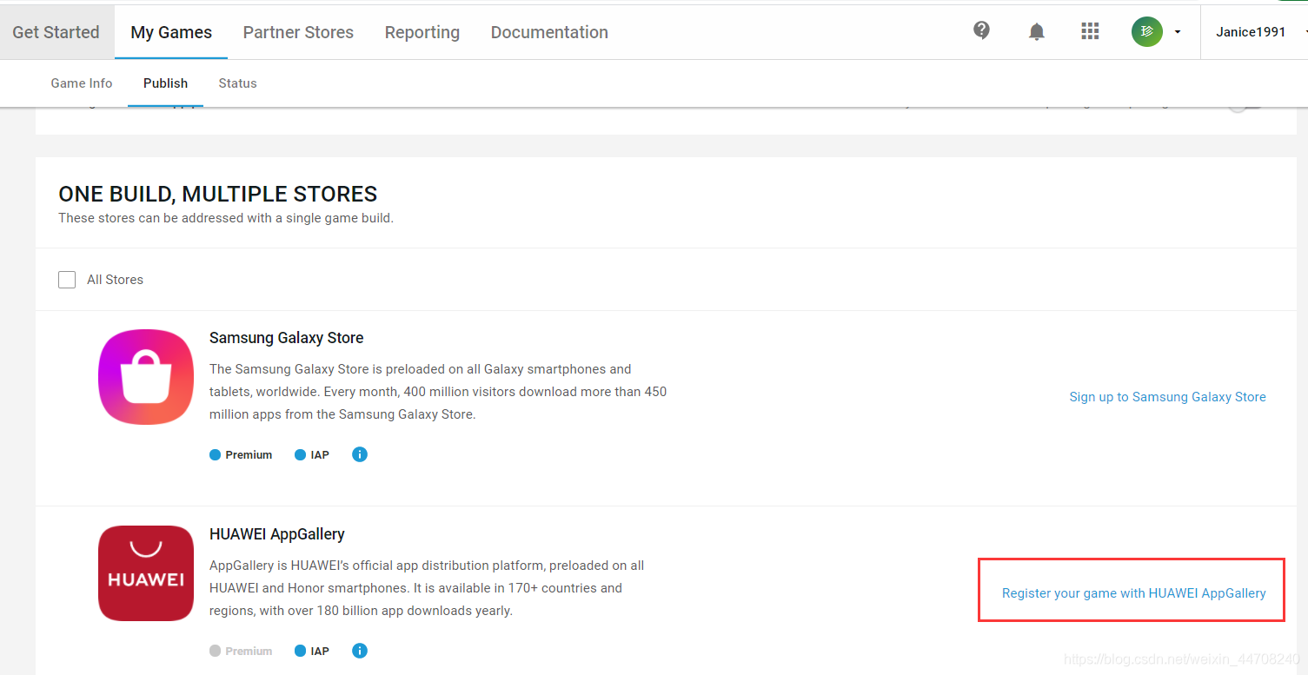This screenshot has height=675, width=1308.
Task: Open Samsung Galaxy Store info icon
Action: coord(360,454)
